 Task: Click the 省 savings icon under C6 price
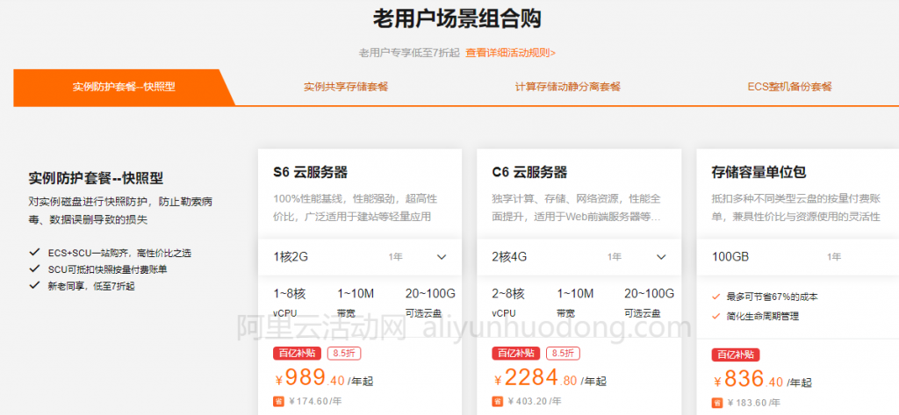pos(498,401)
